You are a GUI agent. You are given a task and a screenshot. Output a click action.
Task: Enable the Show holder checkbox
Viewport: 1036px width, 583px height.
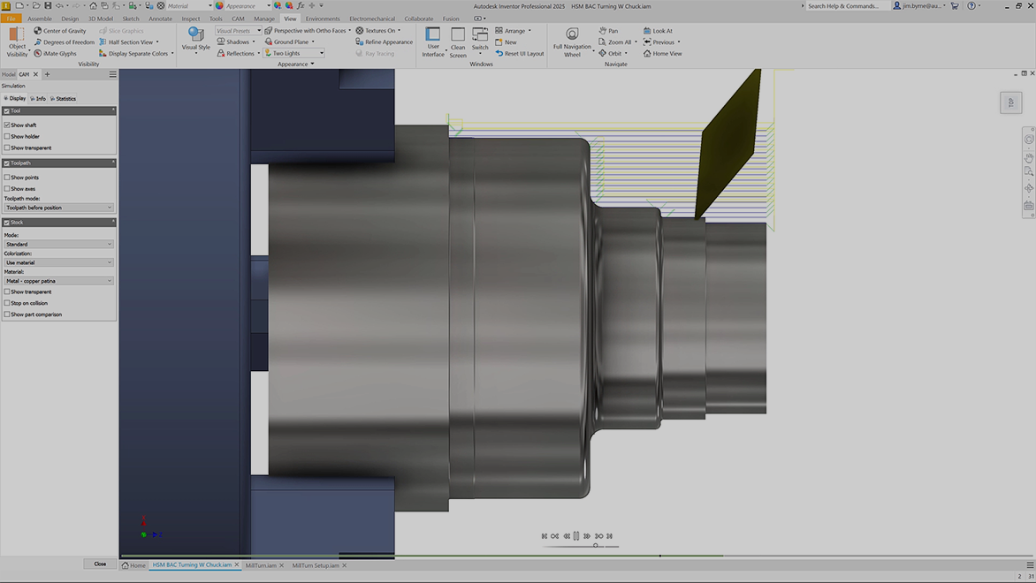click(x=7, y=137)
